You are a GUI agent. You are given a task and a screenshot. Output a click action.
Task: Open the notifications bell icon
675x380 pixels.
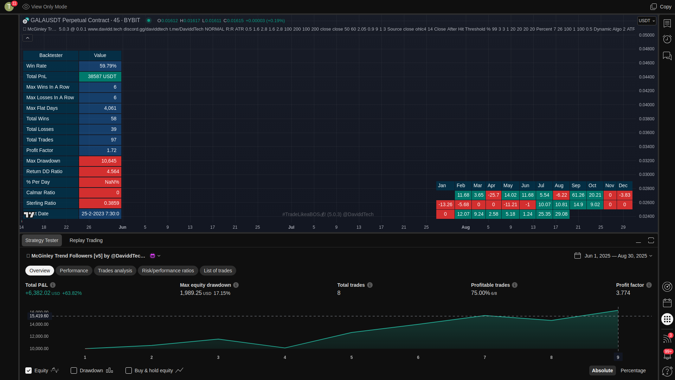click(667, 355)
